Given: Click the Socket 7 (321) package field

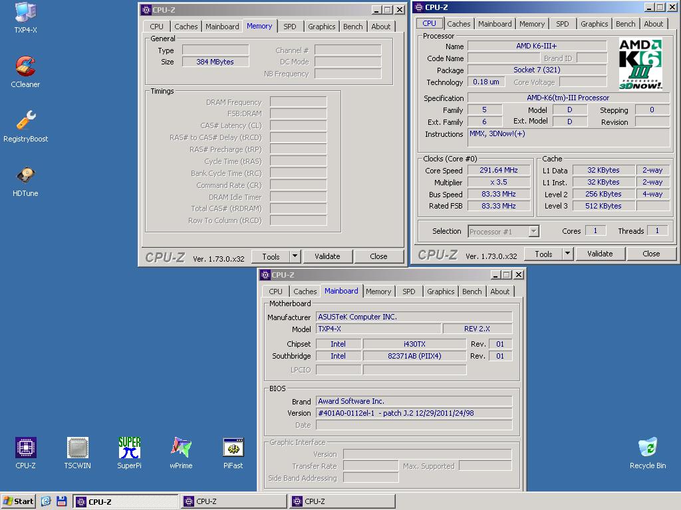Looking at the screenshot, I should pos(537,70).
